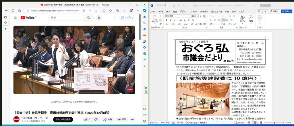Open Edge Copilot sidebar icon
Viewport: 294px width, 126px height.
coord(145,11)
